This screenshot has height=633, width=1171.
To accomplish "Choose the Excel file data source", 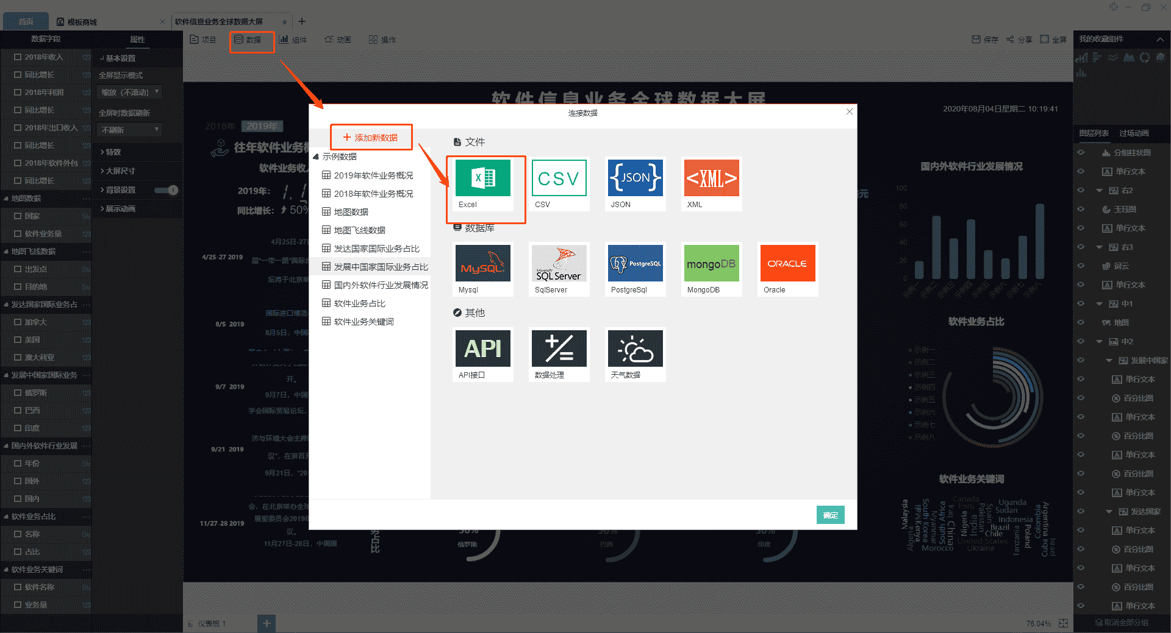I will point(482,184).
